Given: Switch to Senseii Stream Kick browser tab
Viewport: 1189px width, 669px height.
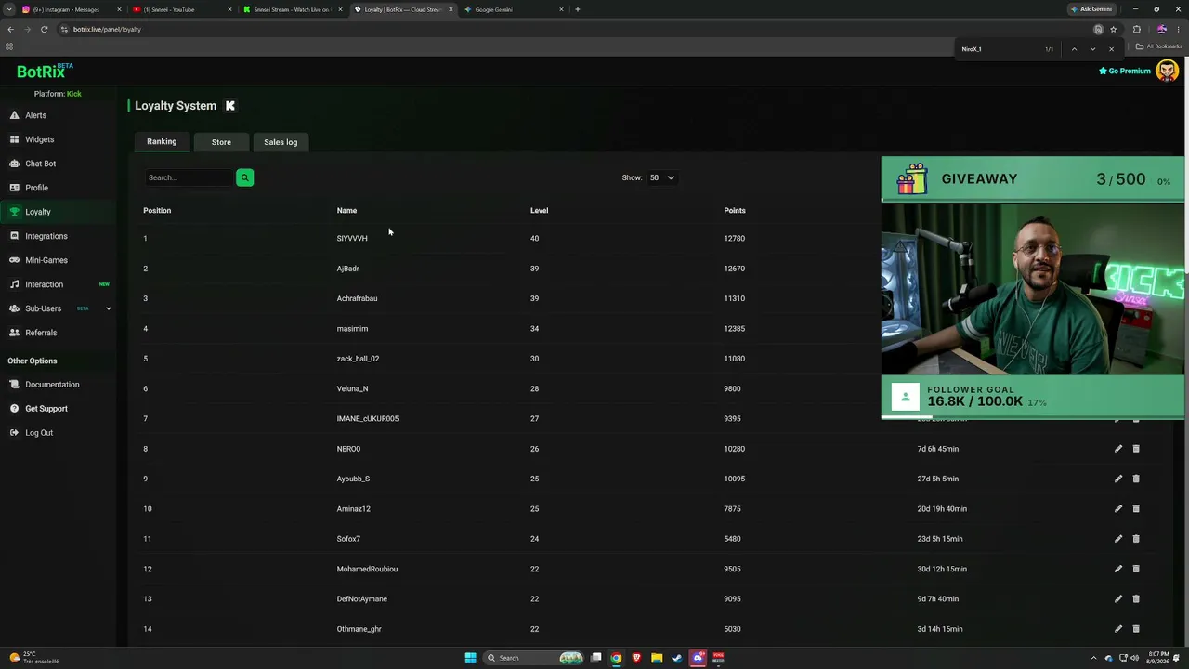Looking at the screenshot, I should 293,9.
